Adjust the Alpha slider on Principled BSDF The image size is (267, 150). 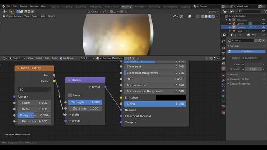155,104
